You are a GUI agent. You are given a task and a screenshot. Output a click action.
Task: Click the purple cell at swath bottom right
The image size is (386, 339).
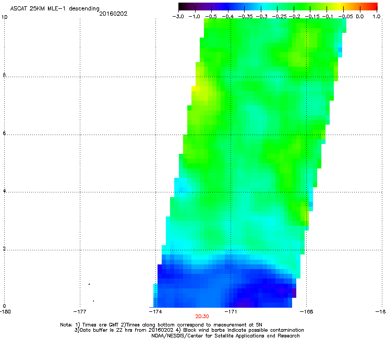pyautogui.click(x=294, y=293)
